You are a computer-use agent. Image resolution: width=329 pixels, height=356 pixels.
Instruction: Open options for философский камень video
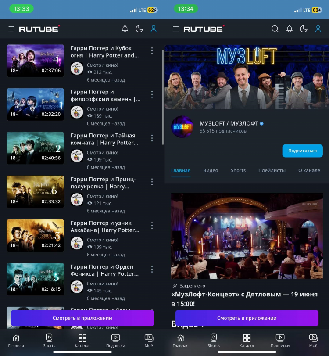(x=152, y=94)
